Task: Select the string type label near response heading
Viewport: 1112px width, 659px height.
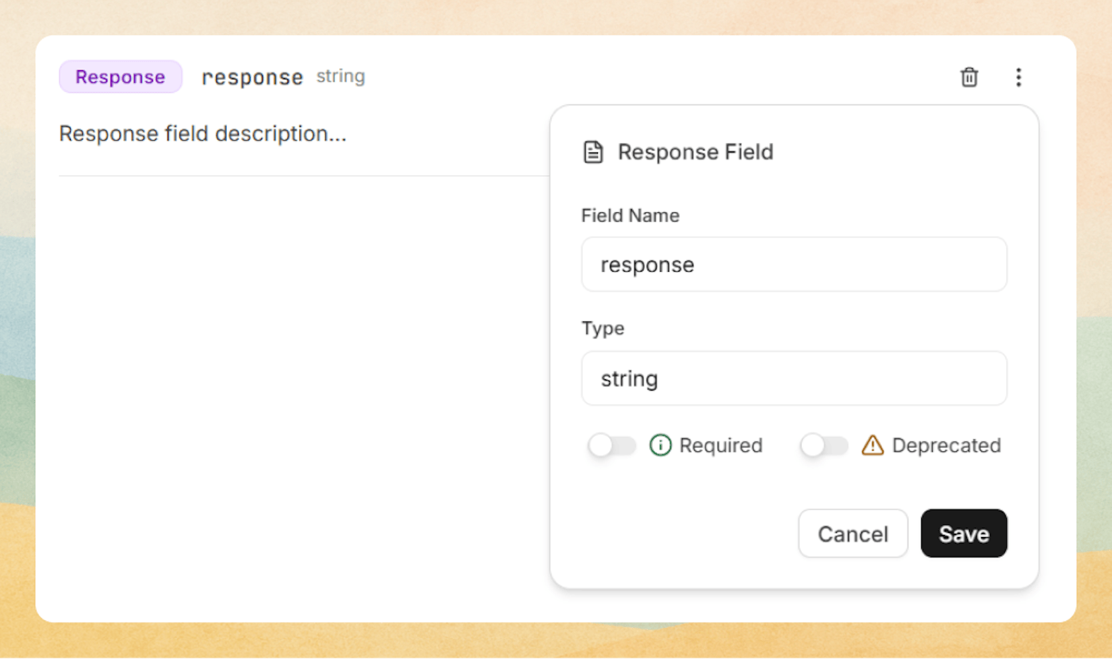Action: click(340, 76)
